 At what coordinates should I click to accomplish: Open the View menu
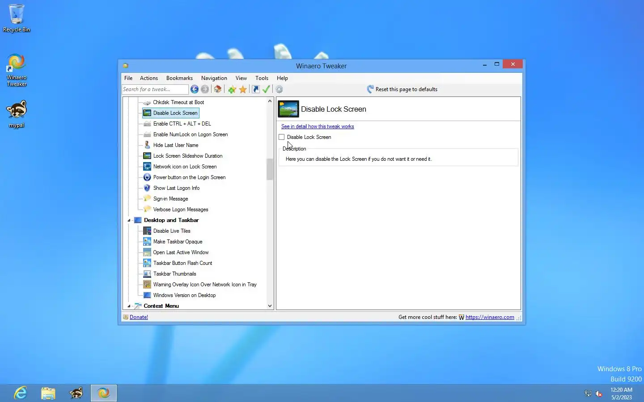point(241,78)
